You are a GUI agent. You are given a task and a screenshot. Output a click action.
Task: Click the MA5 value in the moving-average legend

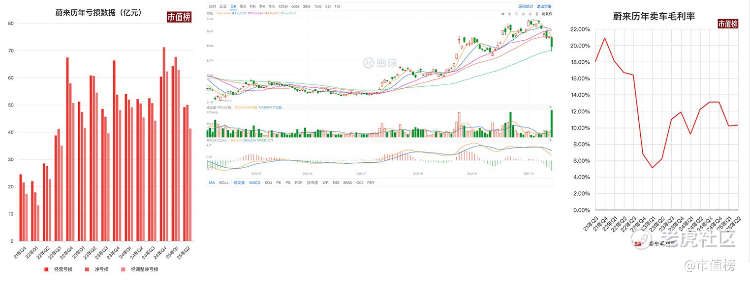tap(223, 13)
